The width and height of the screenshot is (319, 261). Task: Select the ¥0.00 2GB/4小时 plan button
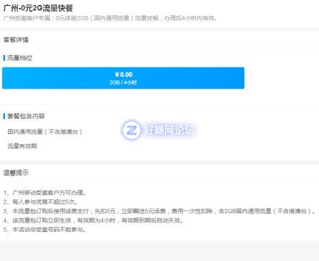point(123,78)
